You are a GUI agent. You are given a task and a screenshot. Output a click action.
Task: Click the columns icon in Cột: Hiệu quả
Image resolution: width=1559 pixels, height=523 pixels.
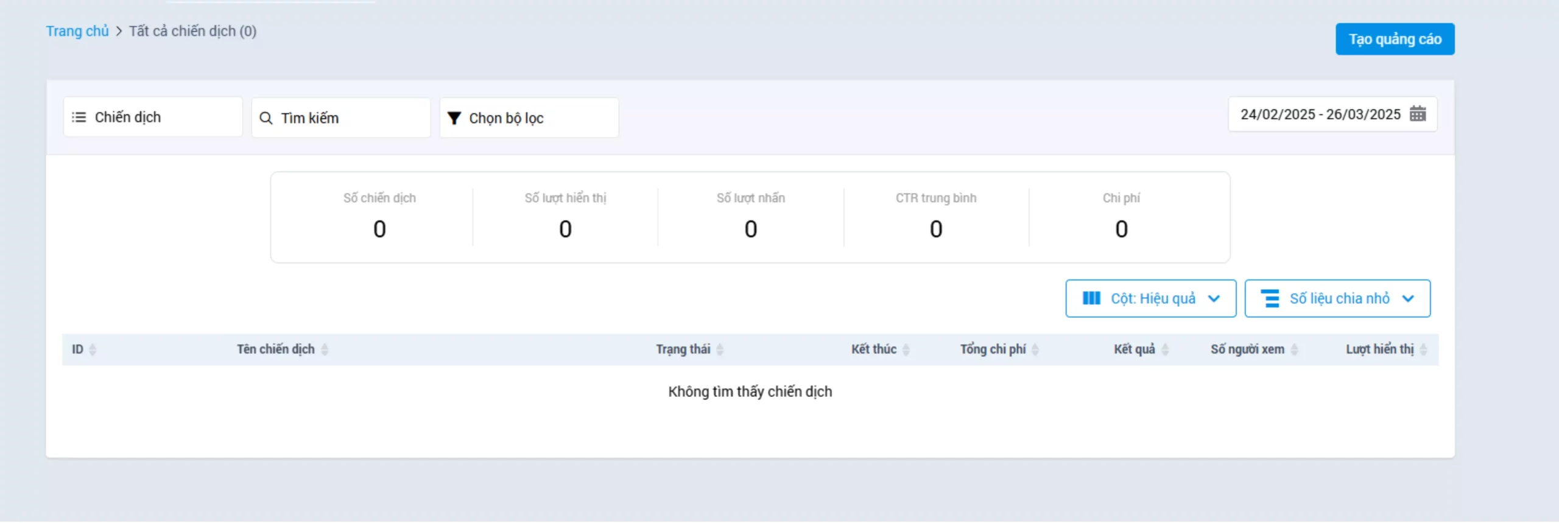point(1091,298)
